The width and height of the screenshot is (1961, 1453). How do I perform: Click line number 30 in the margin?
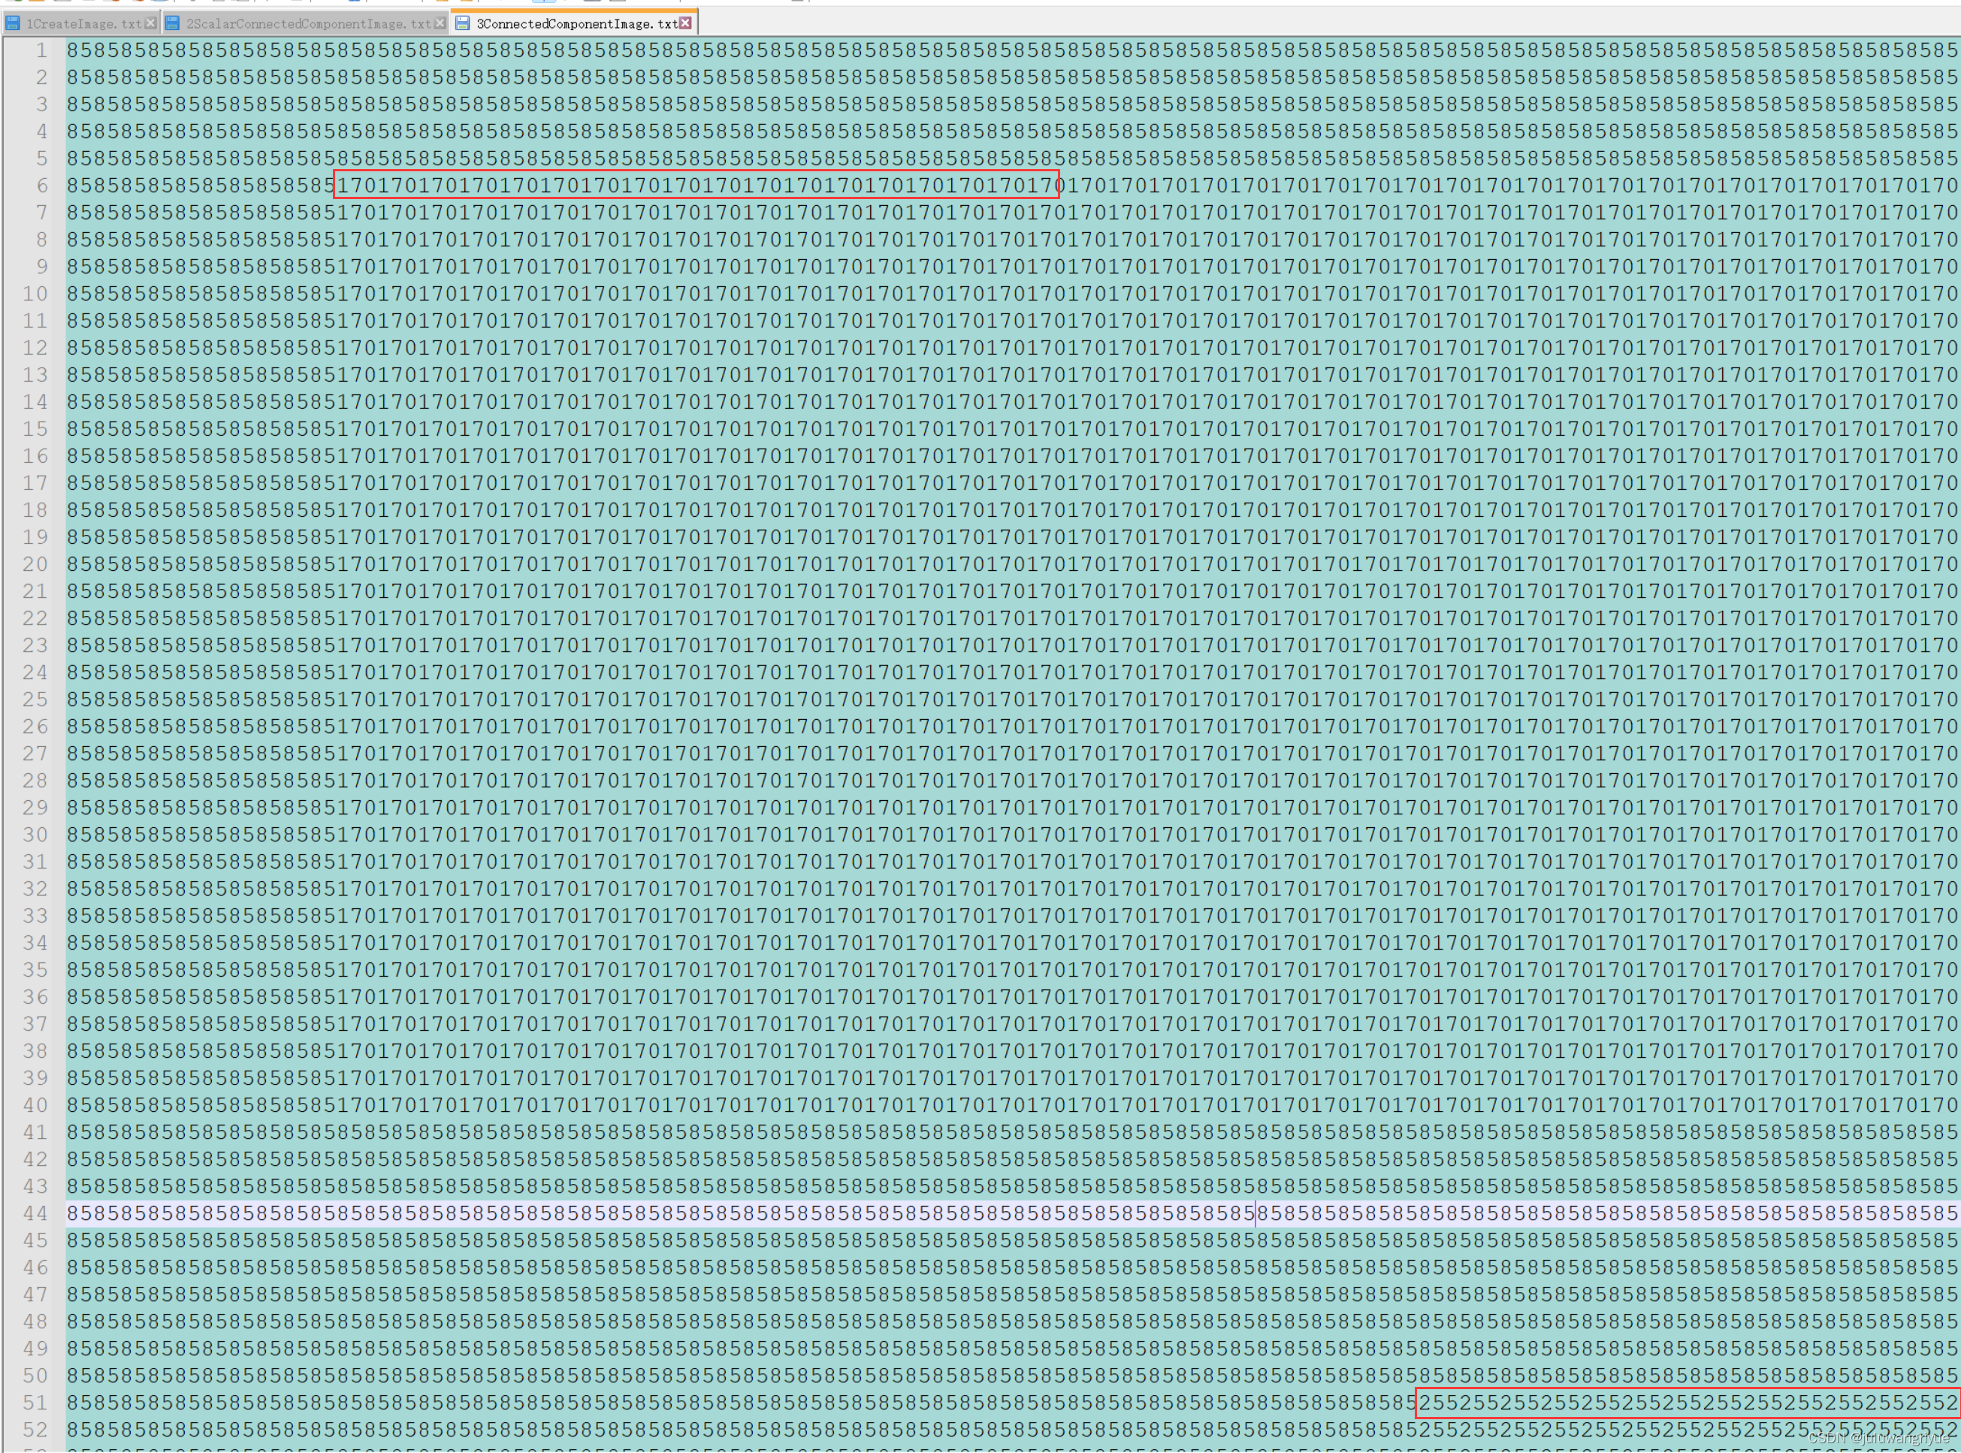pos(35,835)
